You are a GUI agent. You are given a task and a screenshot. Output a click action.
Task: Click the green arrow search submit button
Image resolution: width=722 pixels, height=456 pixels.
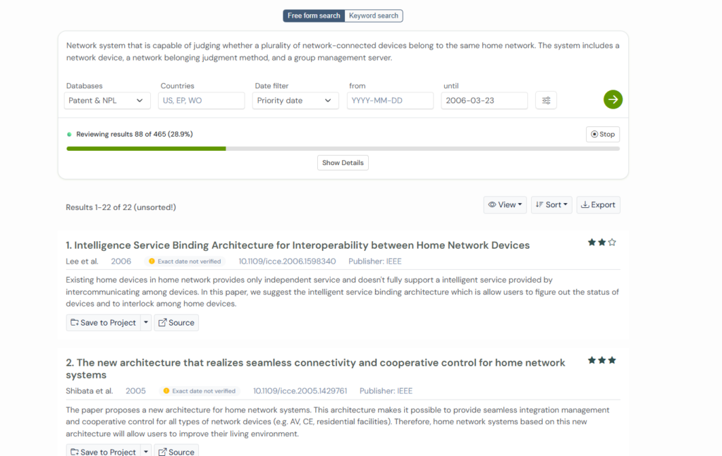click(x=613, y=100)
